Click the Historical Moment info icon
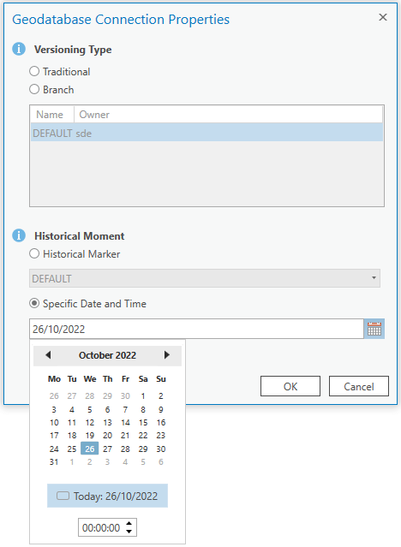The width and height of the screenshot is (401, 547). point(19,235)
